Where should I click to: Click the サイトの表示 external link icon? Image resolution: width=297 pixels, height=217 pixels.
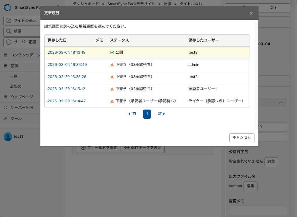pos(9,21)
